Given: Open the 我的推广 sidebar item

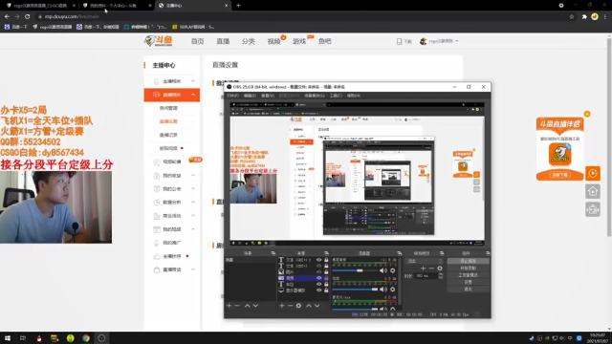Looking at the screenshot, I should [x=172, y=243].
